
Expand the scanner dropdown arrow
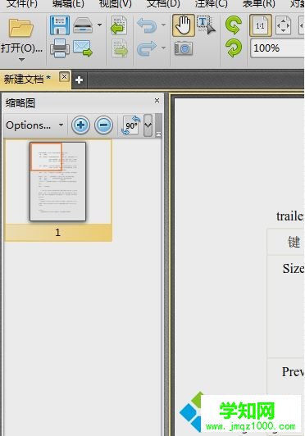coord(99,25)
